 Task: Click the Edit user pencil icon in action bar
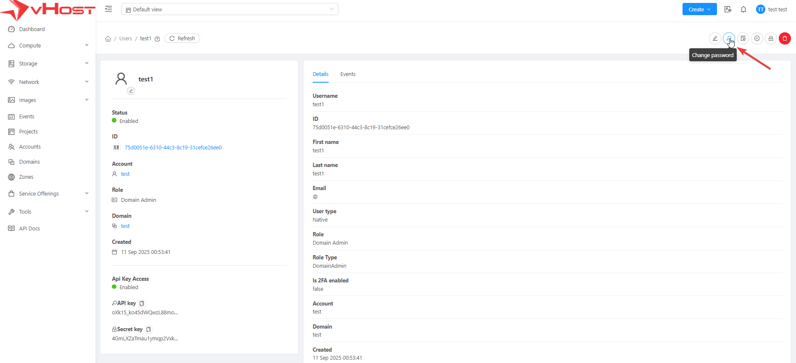tap(715, 39)
